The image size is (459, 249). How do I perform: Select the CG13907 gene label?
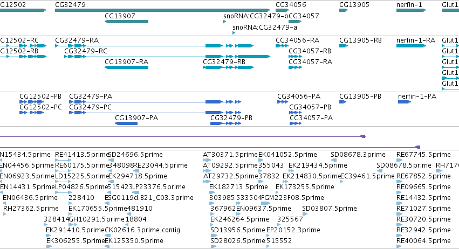[120, 16]
